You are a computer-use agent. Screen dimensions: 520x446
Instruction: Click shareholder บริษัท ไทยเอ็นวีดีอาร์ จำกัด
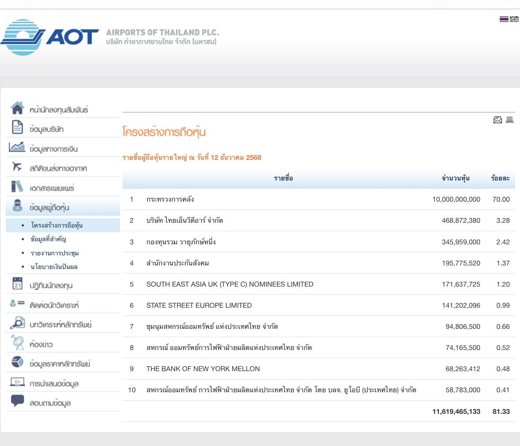pyautogui.click(x=184, y=221)
